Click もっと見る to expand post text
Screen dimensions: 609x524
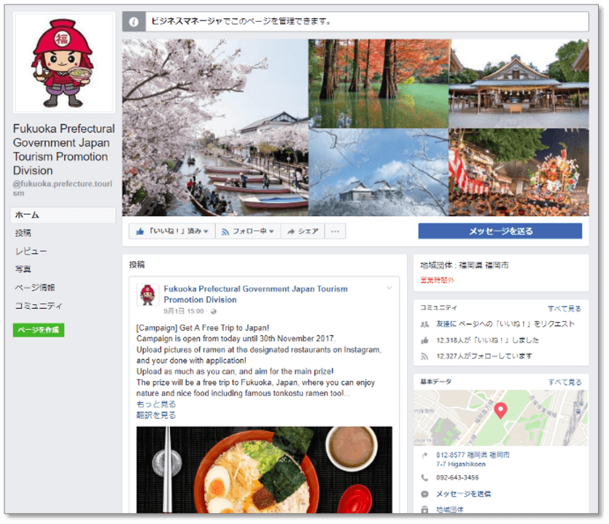[x=156, y=404]
